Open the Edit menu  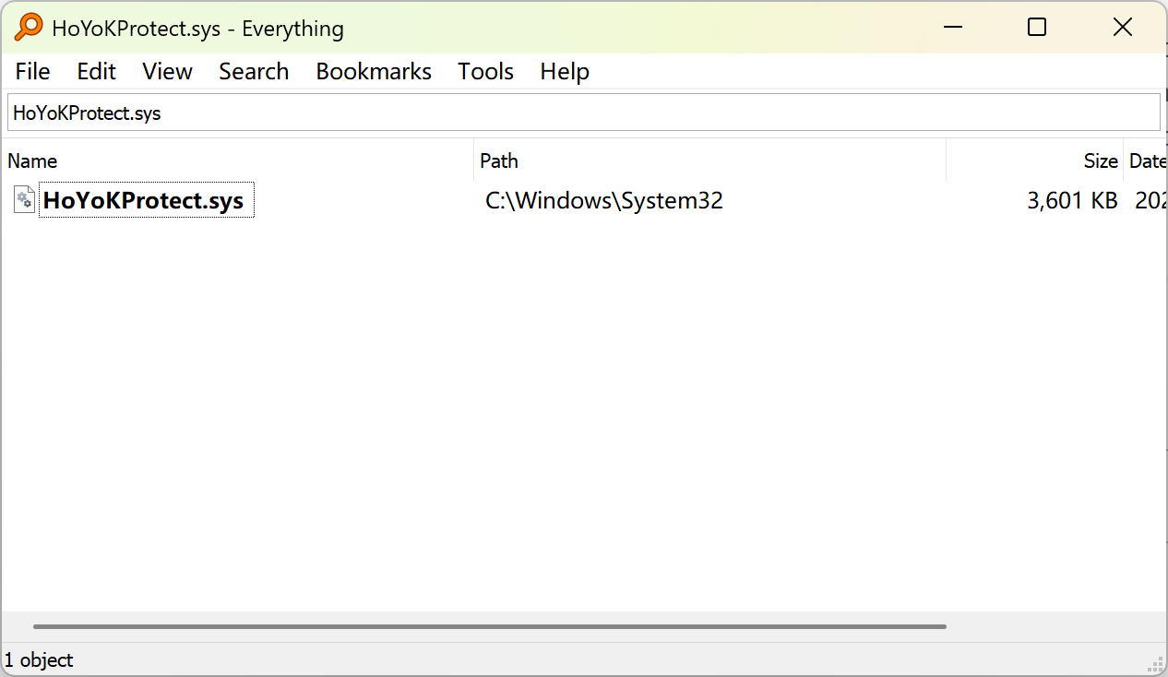[x=96, y=72]
